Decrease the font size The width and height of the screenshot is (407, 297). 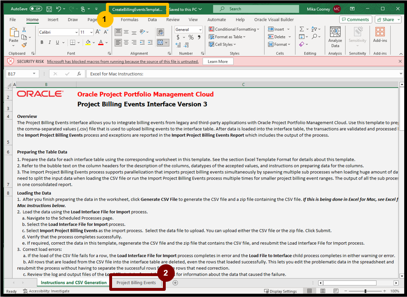click(x=106, y=32)
